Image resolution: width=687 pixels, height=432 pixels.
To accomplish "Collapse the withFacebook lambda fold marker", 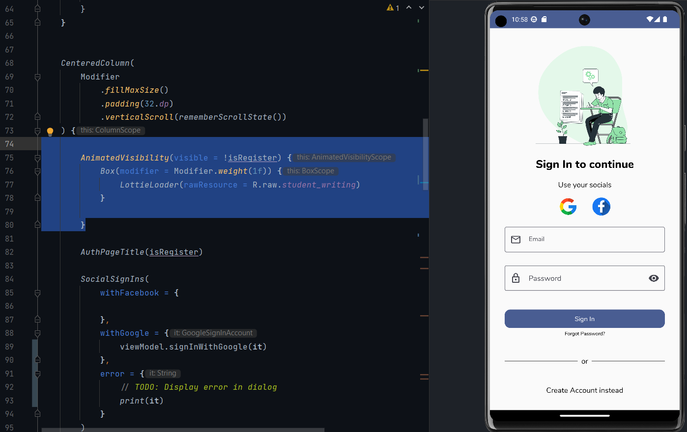I will click(38, 293).
